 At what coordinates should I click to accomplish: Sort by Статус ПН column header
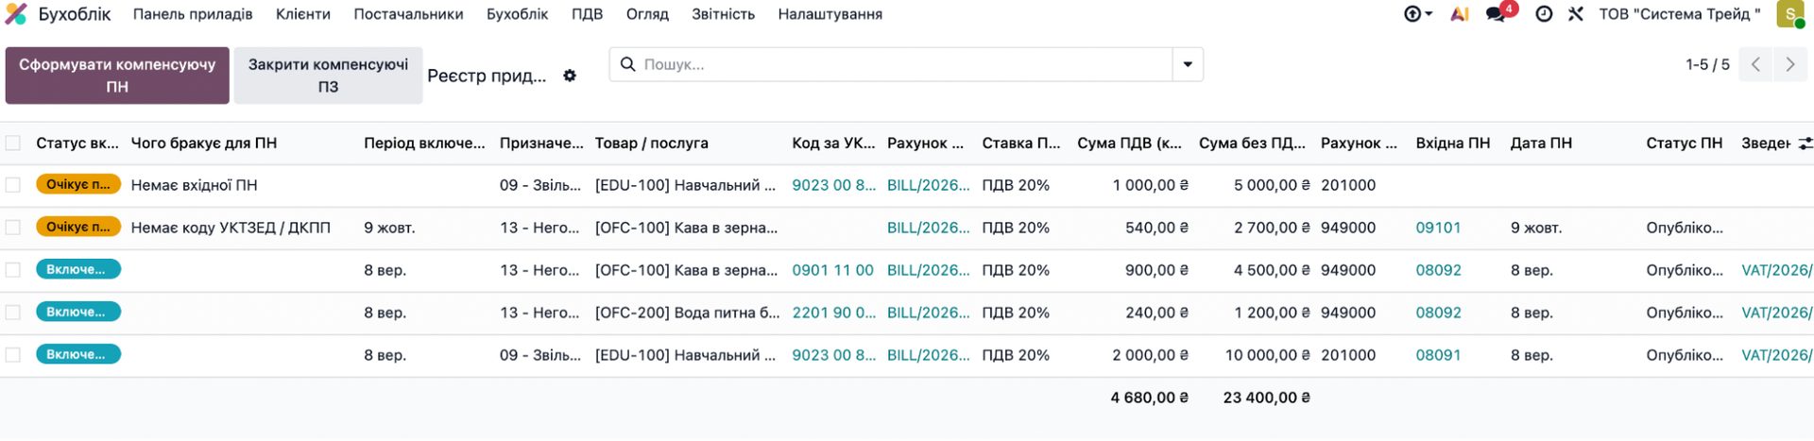coord(1684,144)
